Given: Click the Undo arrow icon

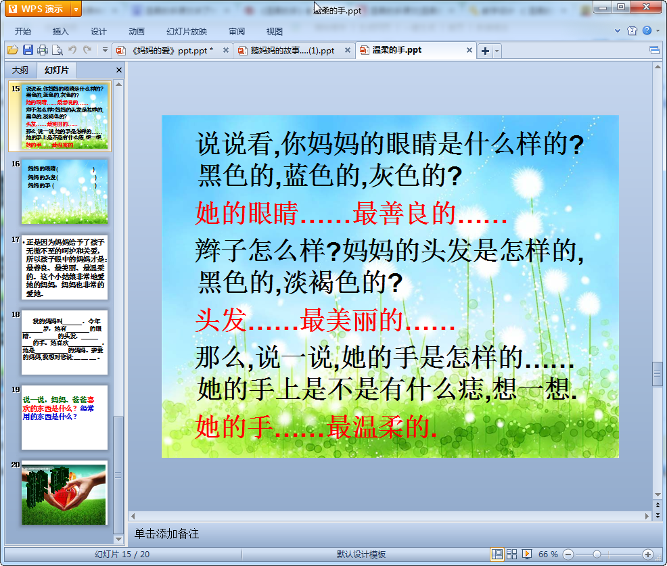Looking at the screenshot, I should pyautogui.click(x=72, y=50).
